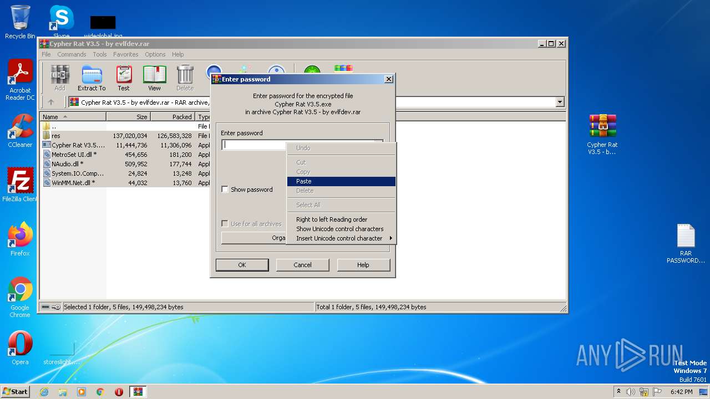Select the Firefox desktop icon
Image resolution: width=710 pixels, height=399 pixels.
click(x=20, y=239)
